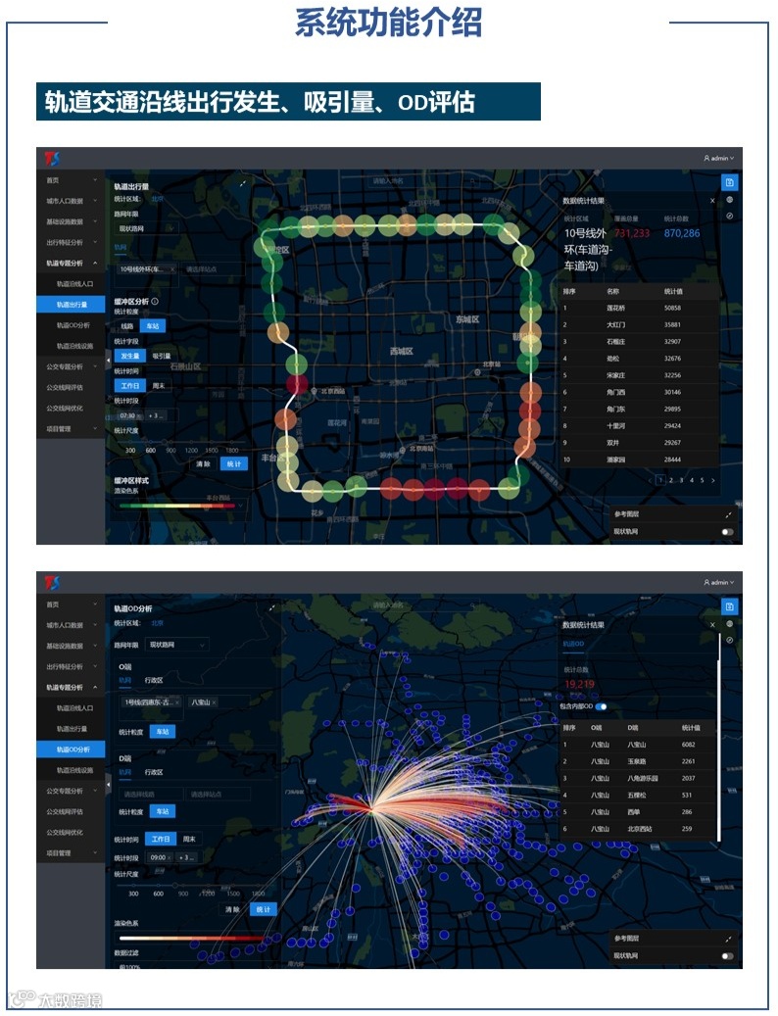Expand 城市人口数据 in the upper sidebar
778x1016 pixels.
point(72,201)
